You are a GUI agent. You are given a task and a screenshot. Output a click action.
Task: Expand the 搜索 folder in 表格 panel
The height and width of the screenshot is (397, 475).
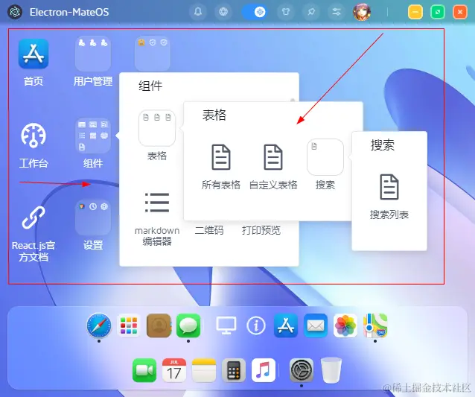(x=325, y=157)
